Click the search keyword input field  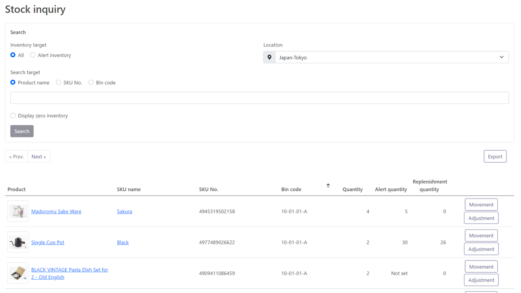[x=260, y=98]
